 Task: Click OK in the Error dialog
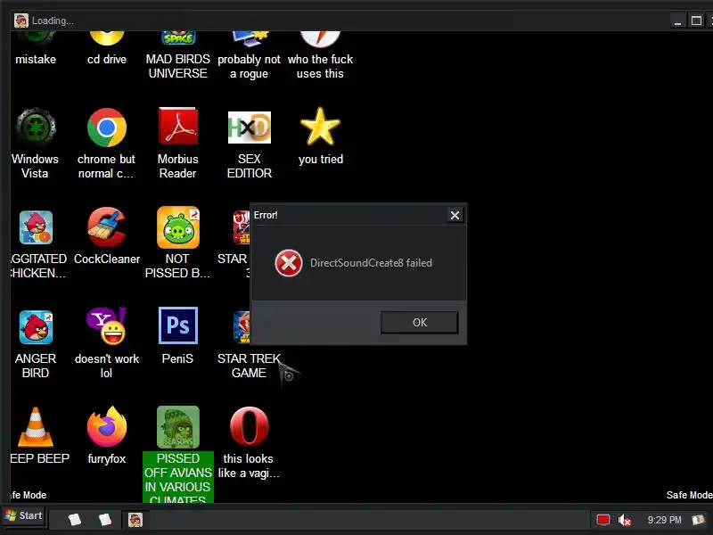[x=419, y=323]
